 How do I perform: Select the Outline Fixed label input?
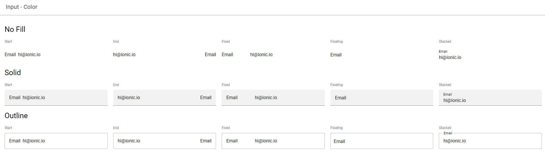tap(273, 141)
